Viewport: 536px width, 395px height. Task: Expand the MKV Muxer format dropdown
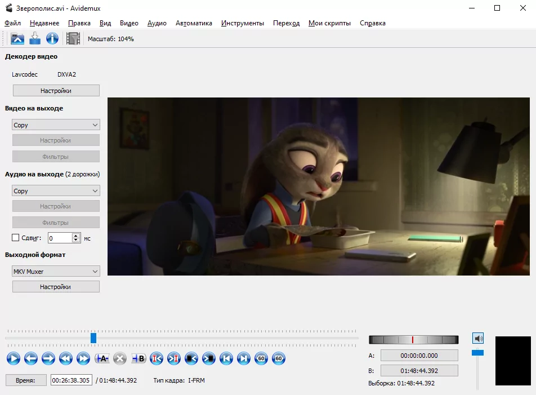tap(56, 271)
